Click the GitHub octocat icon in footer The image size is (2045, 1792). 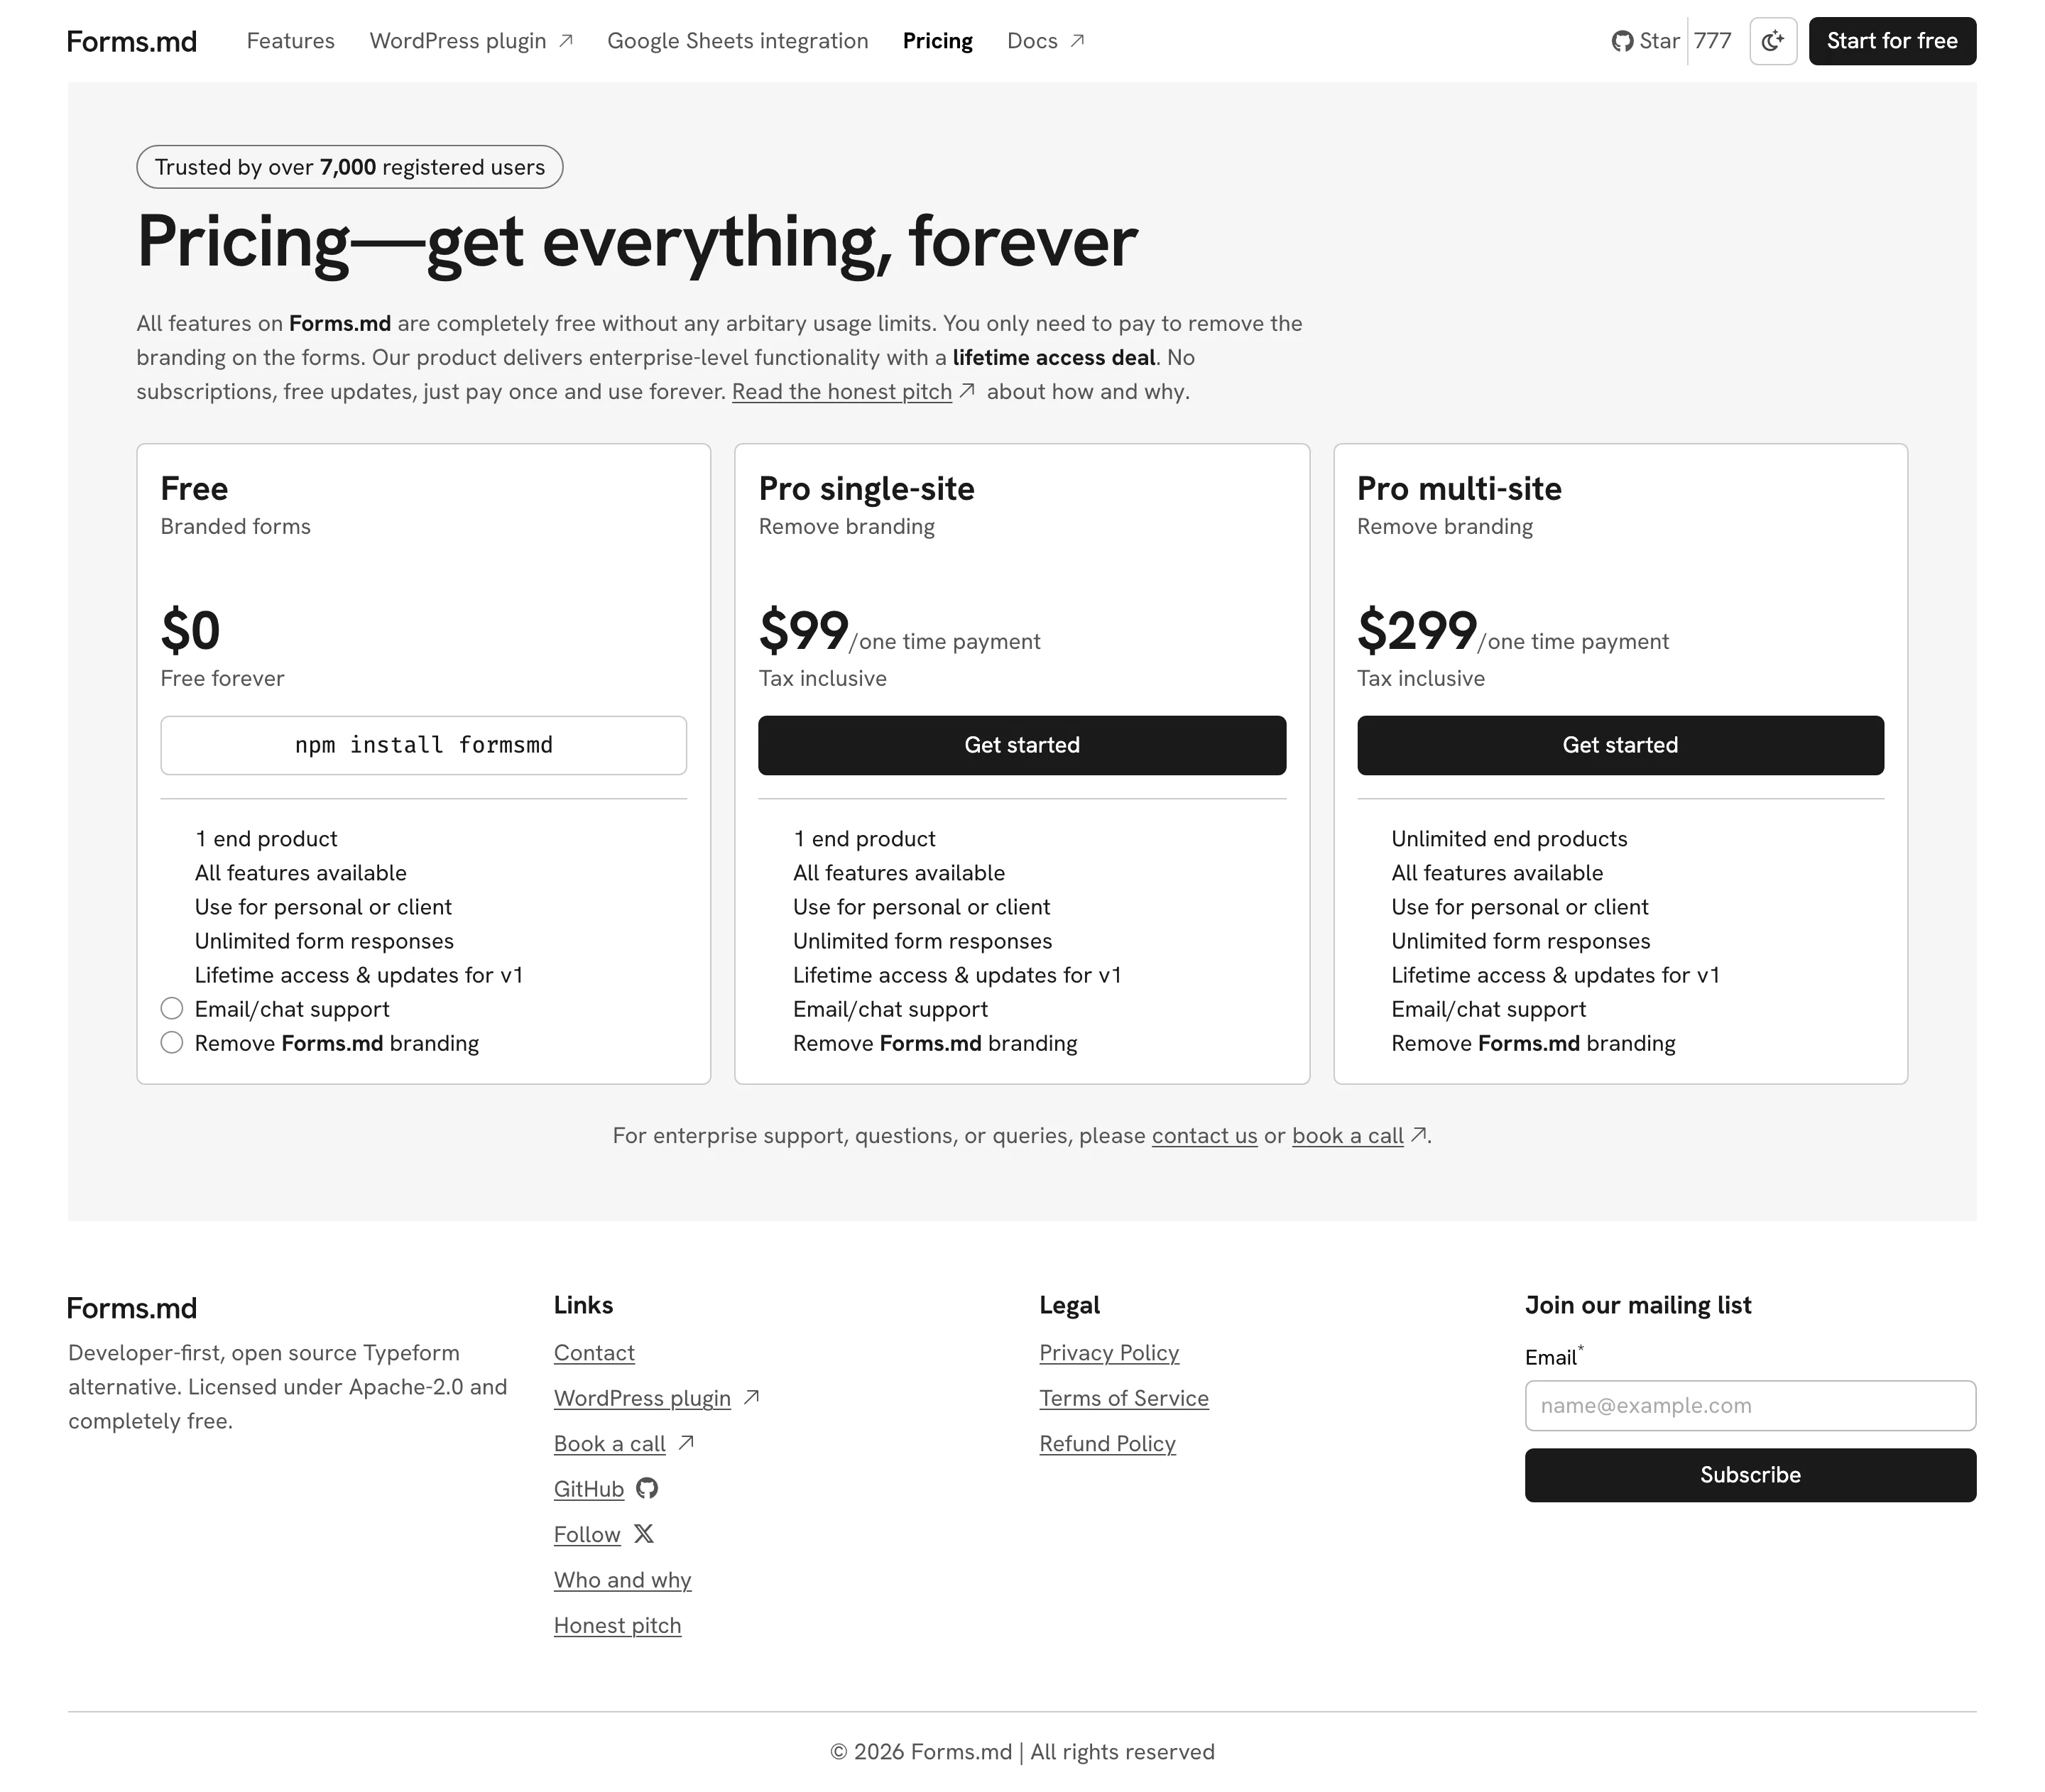tap(647, 1488)
